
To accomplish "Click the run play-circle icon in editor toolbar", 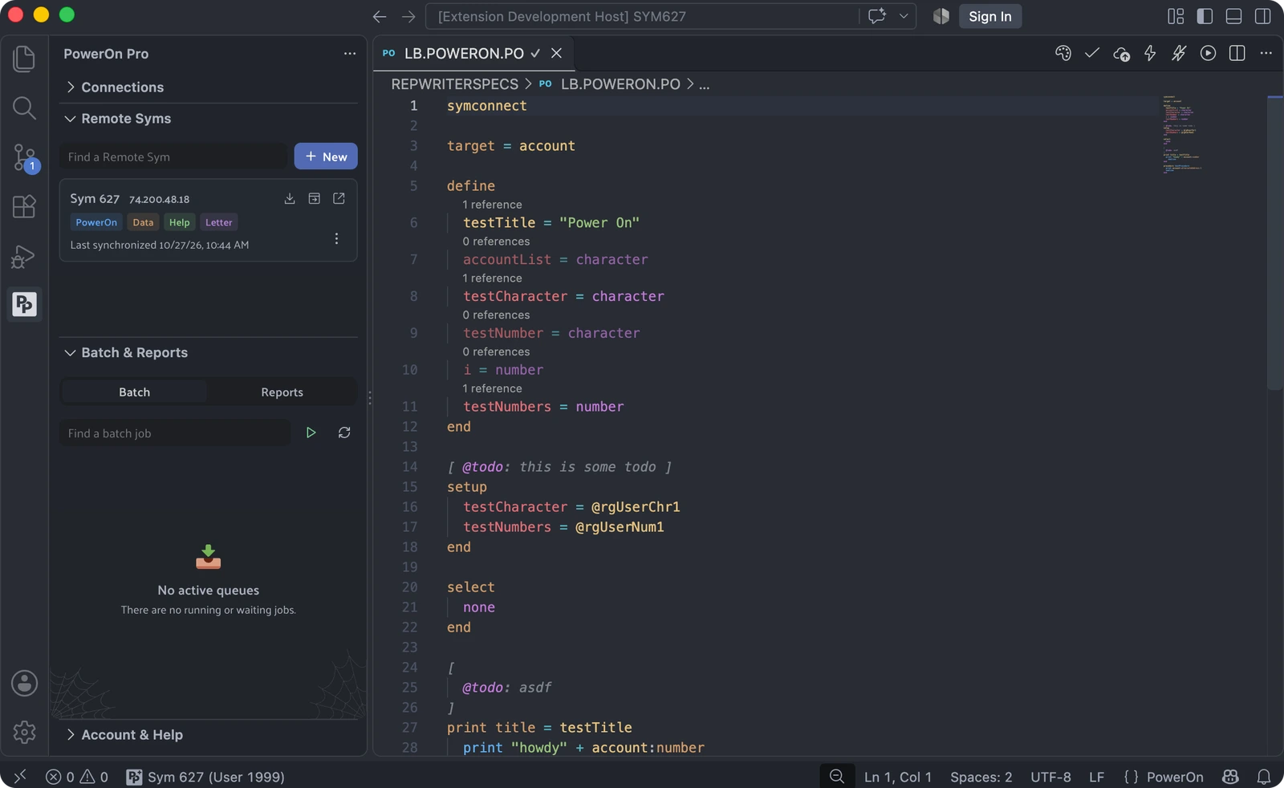I will coord(1208,53).
